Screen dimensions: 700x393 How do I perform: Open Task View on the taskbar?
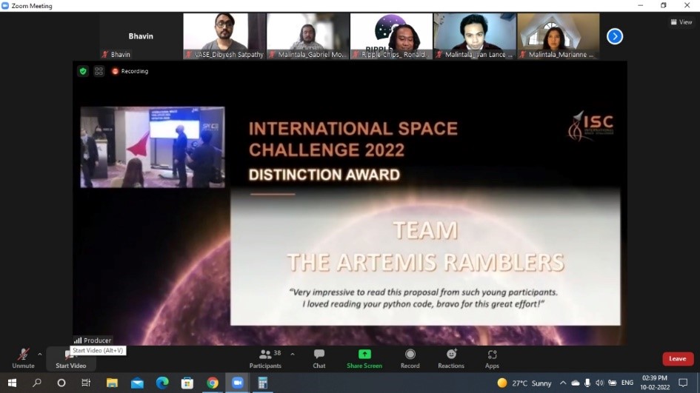tap(86, 383)
